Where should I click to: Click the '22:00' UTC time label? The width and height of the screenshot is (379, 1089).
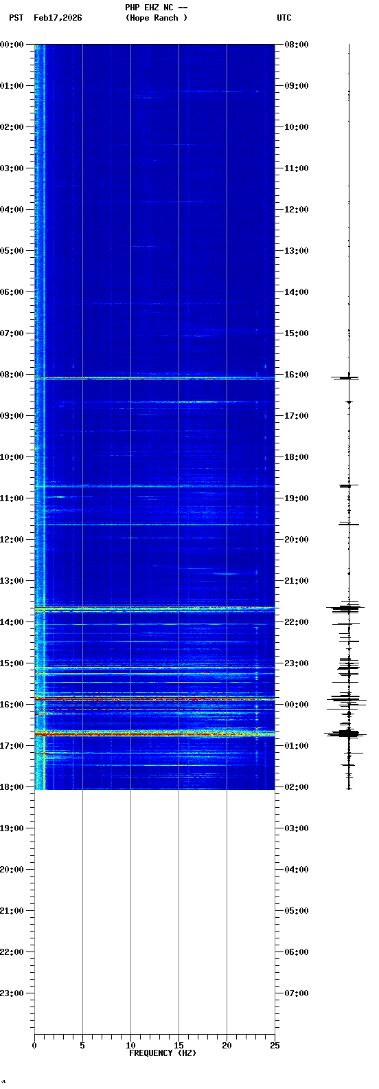[297, 622]
